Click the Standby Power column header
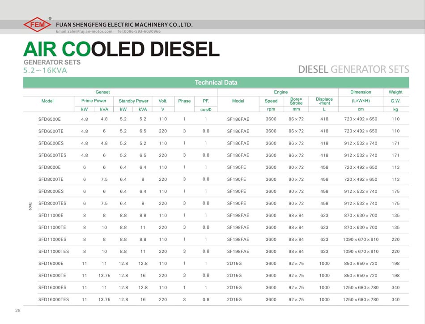 tap(133, 101)
